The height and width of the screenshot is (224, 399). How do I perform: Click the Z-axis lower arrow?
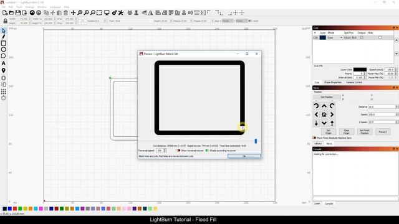coord(316,123)
